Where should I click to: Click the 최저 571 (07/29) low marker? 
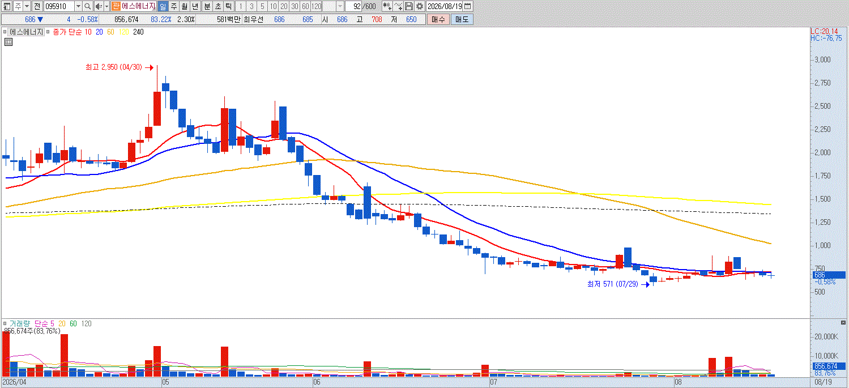pos(618,284)
